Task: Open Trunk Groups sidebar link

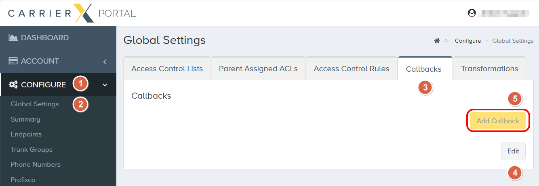Action: [x=32, y=149]
